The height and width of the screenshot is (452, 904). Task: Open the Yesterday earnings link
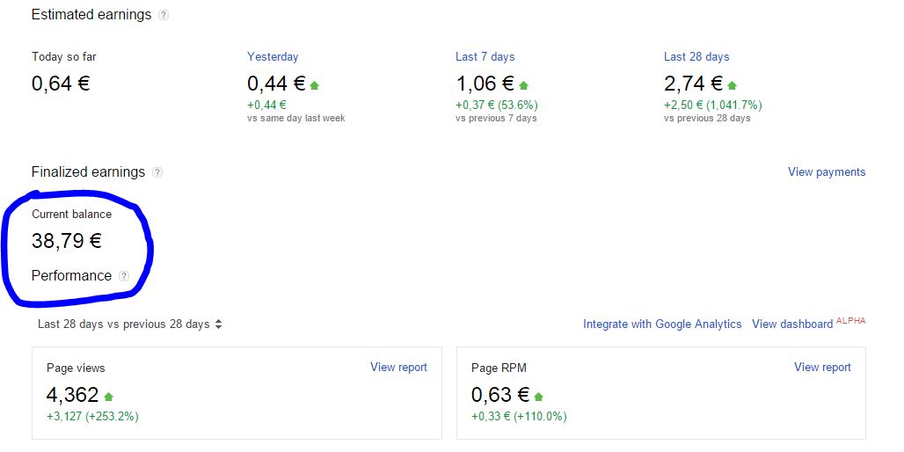click(273, 56)
